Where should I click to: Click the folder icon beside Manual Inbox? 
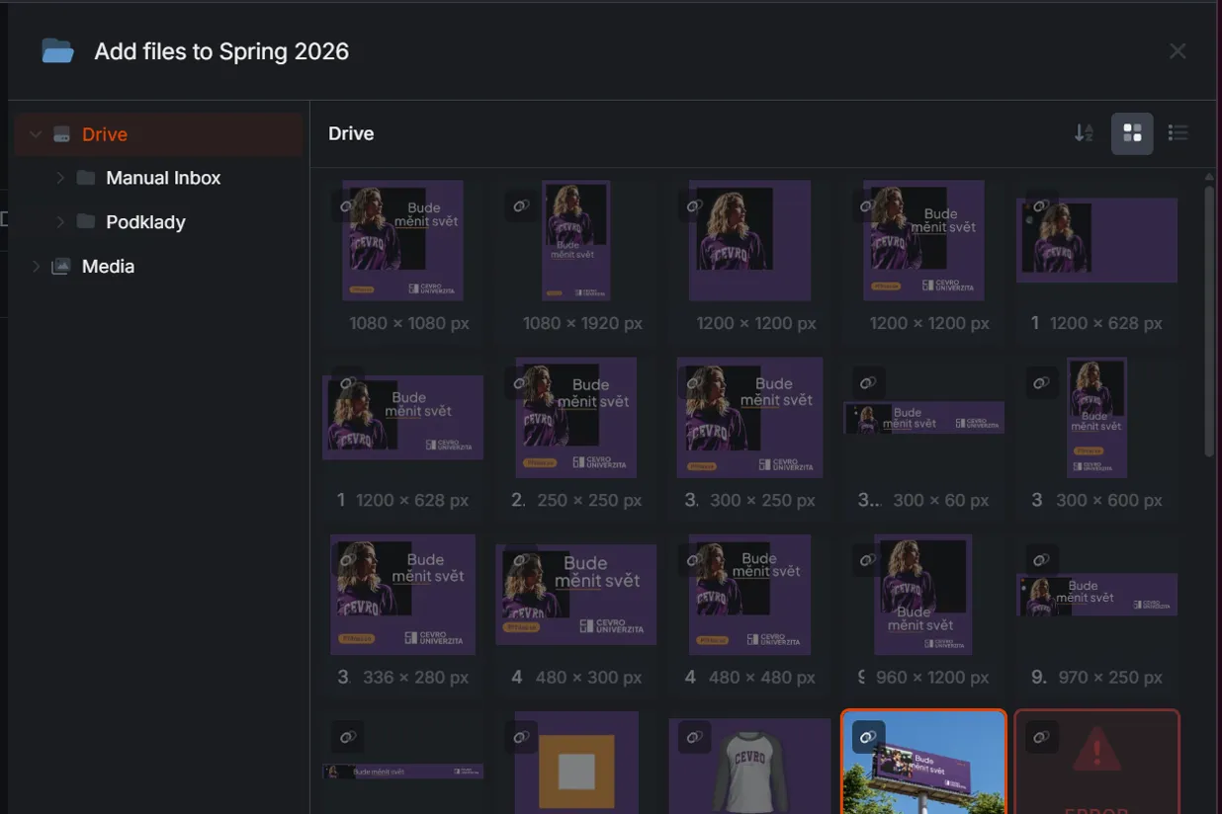[86, 178]
